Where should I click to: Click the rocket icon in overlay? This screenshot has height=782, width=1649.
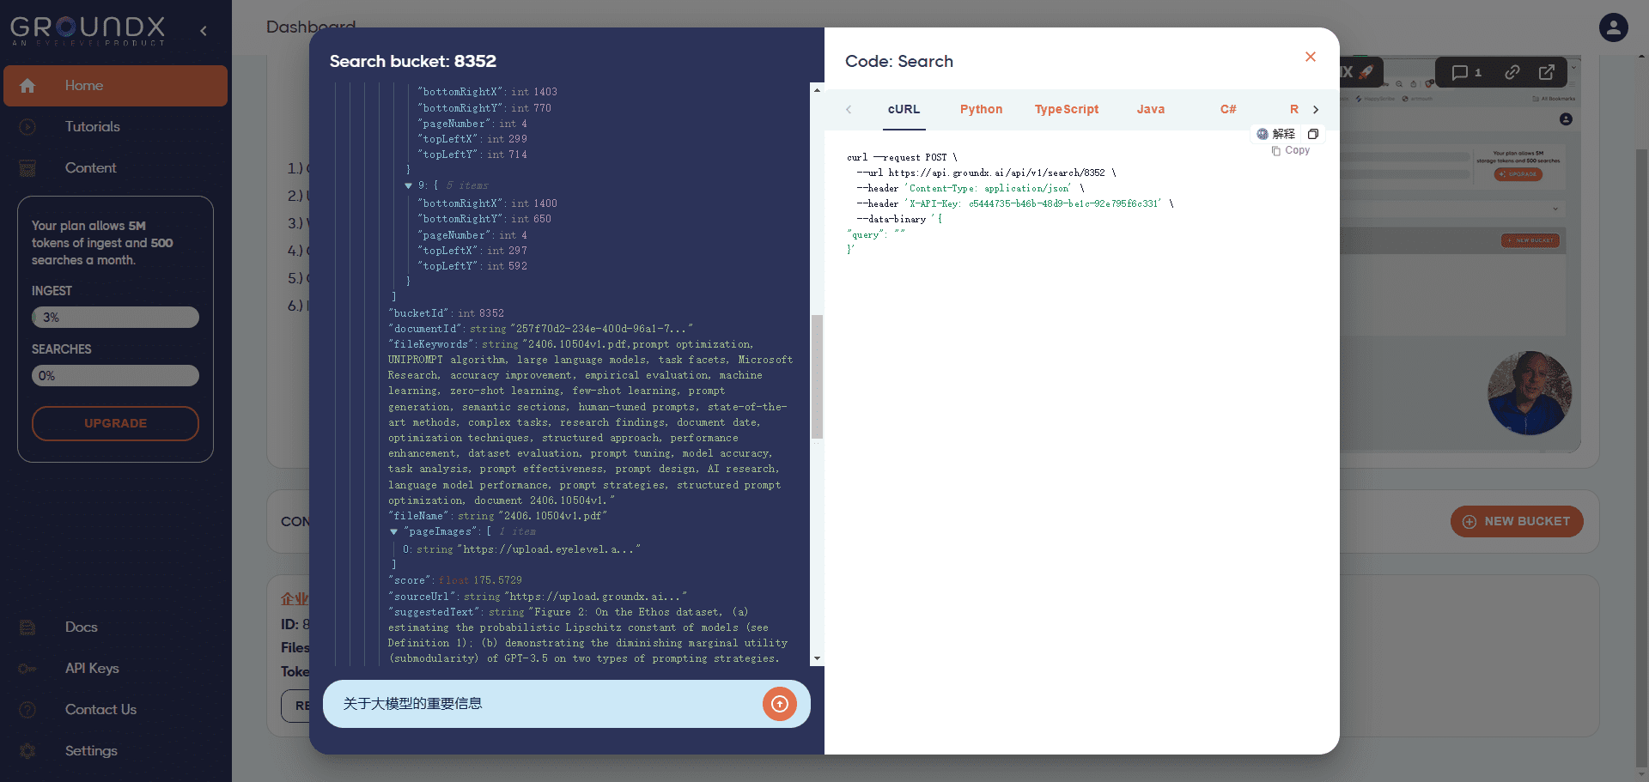pyautogui.click(x=1366, y=72)
